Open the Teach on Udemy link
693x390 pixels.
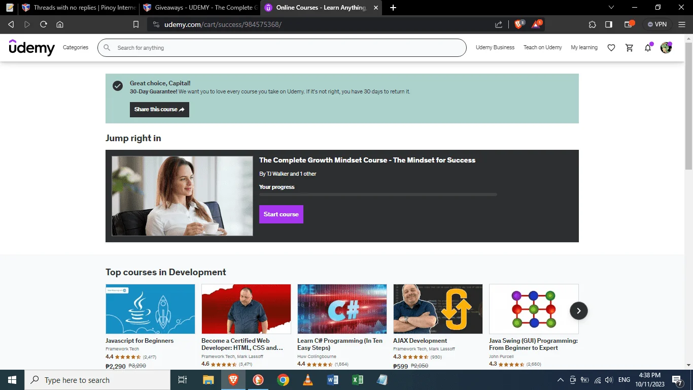(543, 48)
